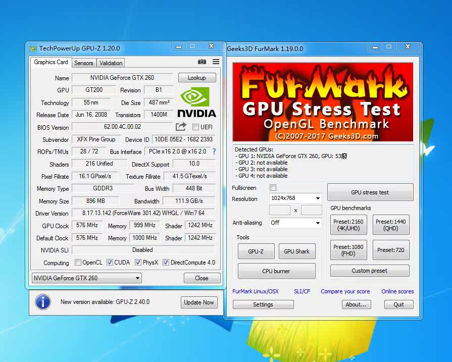Toggle the PhysX checkbox
The width and height of the screenshot is (452, 362).
pos(138,262)
